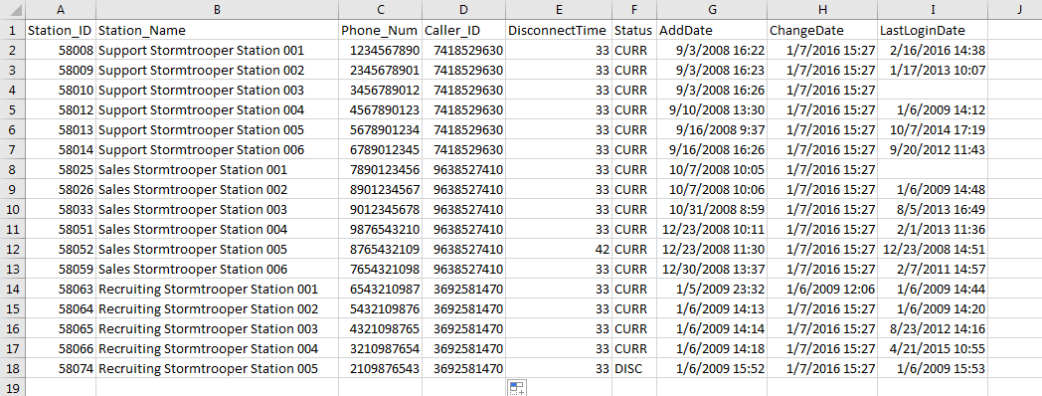Image resolution: width=1042 pixels, height=396 pixels.
Task: Select phone number 9876543210 cell
Action: click(380, 229)
